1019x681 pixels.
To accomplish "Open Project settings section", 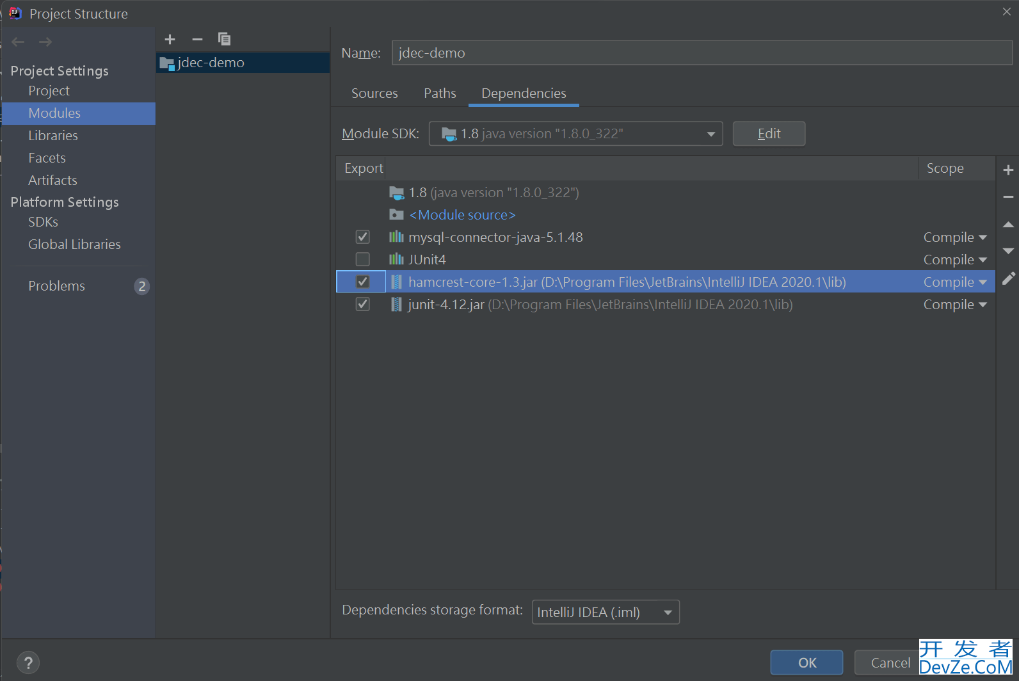I will pyautogui.click(x=49, y=91).
